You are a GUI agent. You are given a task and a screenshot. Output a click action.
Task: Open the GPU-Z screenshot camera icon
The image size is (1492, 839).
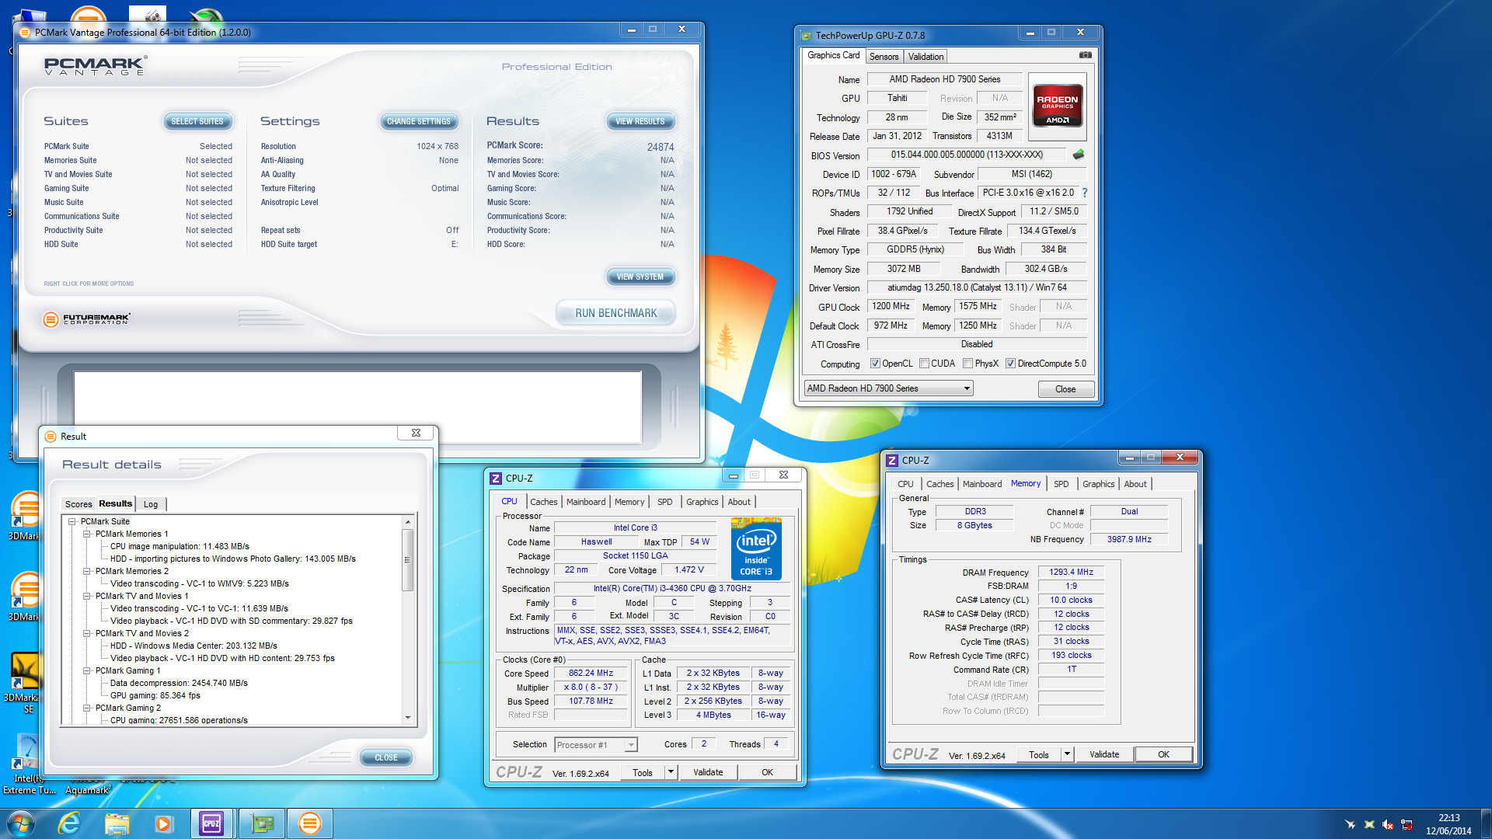tap(1086, 55)
